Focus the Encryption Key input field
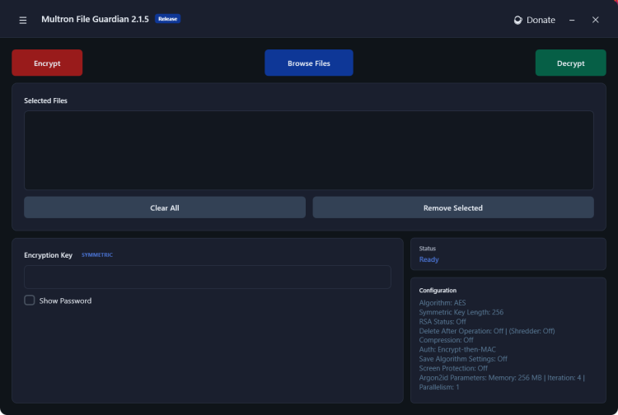 207,277
